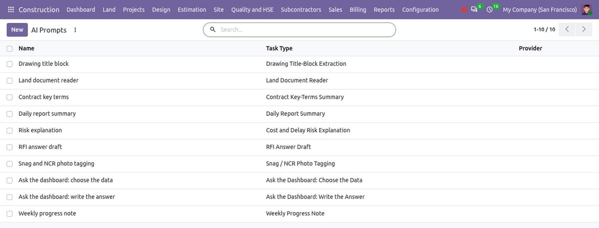Check the Daily report summary row

click(x=10, y=114)
